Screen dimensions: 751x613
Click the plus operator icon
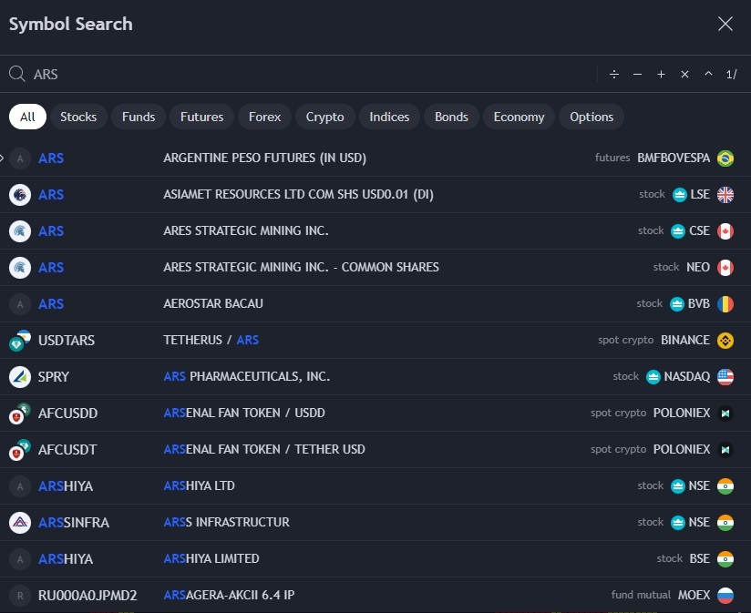point(662,75)
